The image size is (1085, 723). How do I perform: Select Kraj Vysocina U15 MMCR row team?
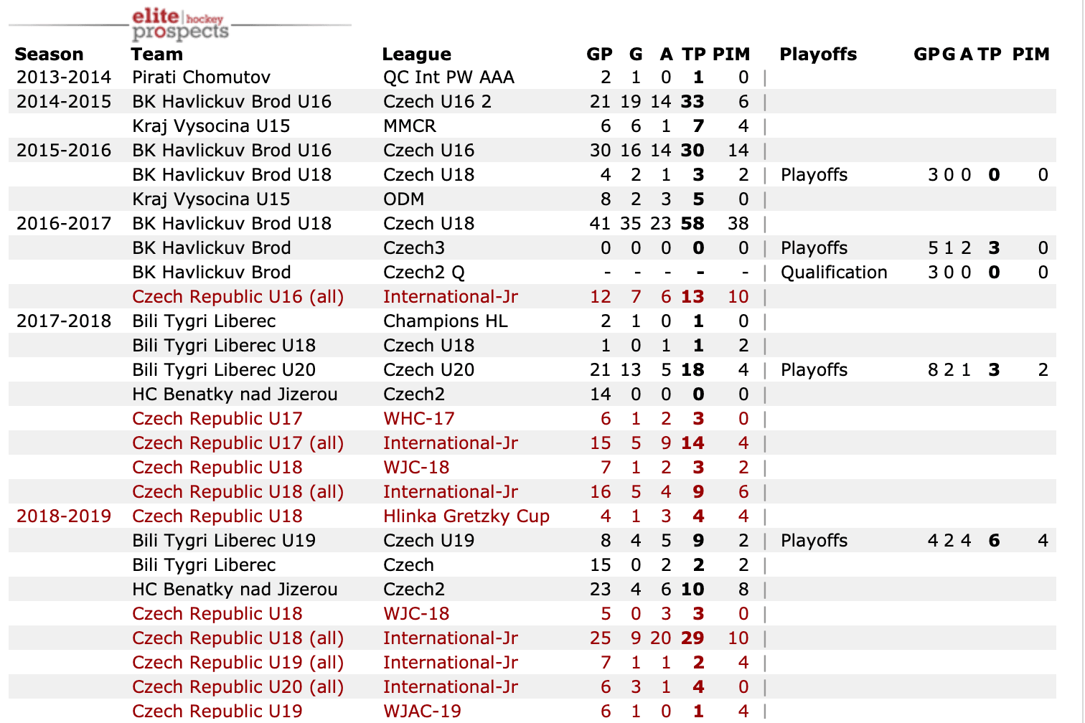pyautogui.click(x=211, y=126)
